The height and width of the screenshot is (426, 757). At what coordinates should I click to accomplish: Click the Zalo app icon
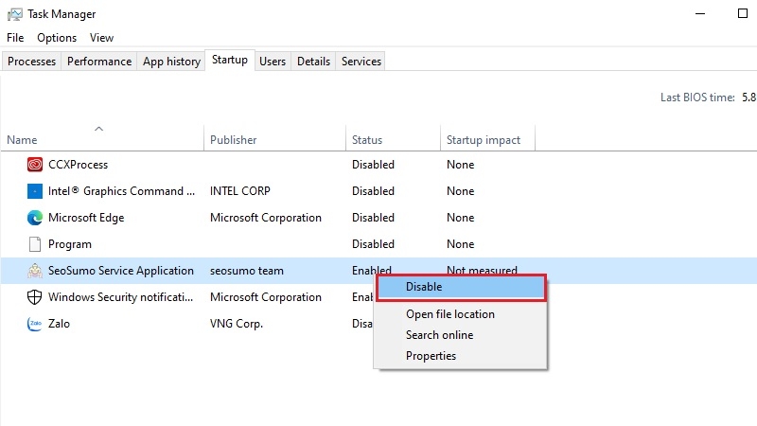point(35,324)
